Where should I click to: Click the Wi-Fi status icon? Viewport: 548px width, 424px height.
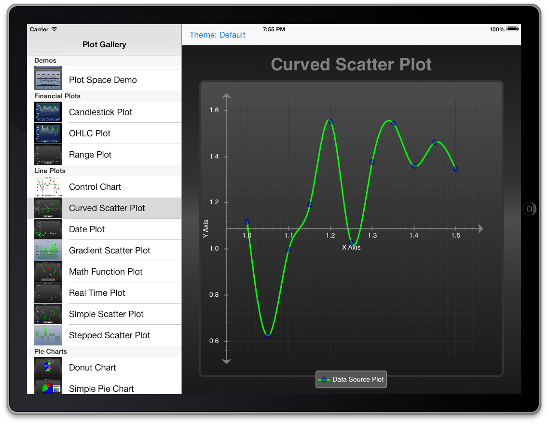(54, 29)
